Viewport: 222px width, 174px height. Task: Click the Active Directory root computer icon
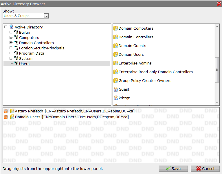click(x=11, y=27)
